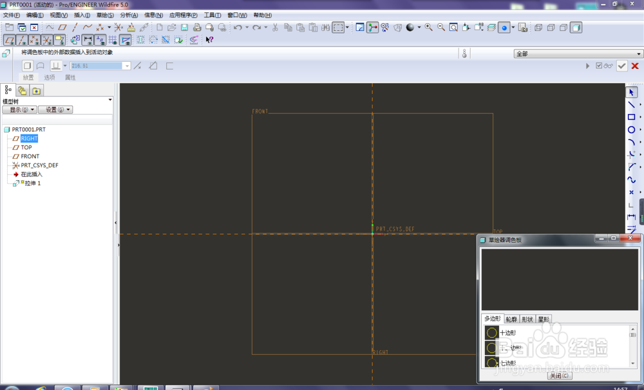Click the datum plane tool icon

[62, 28]
